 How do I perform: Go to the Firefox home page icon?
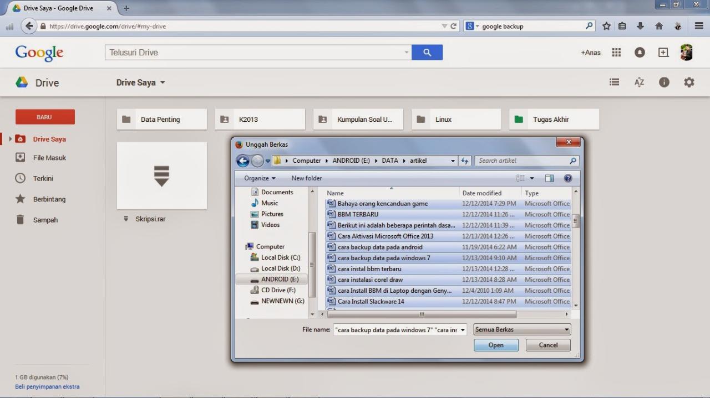tap(659, 26)
